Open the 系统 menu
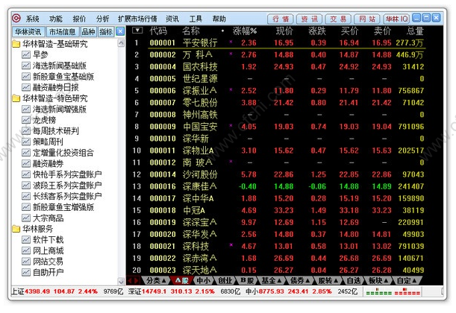Image resolution: width=456 pixels, height=313 pixels. pos(32,19)
